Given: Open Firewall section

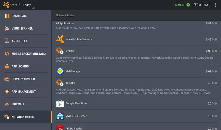Looking at the screenshot, I should pyautogui.click(x=26, y=104).
